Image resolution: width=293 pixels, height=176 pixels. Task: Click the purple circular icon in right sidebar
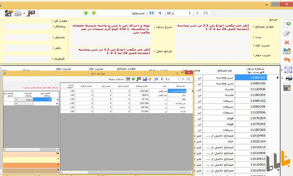click(288, 70)
